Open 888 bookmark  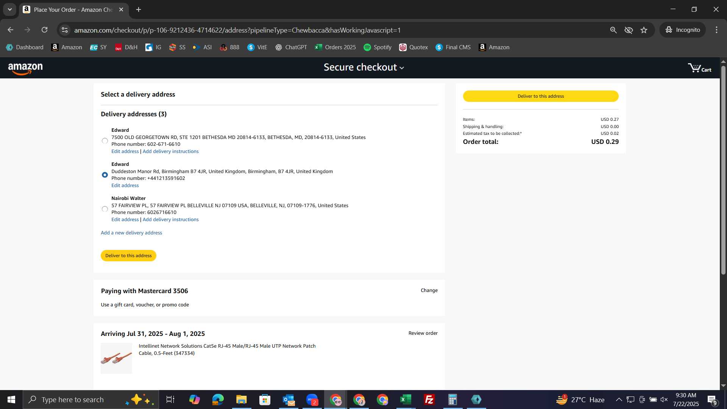tap(229, 47)
